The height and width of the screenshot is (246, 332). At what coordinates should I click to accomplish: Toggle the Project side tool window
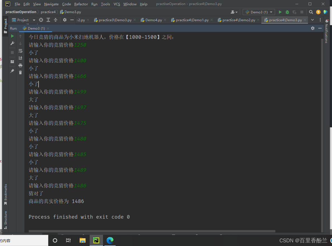[x=6, y=26]
